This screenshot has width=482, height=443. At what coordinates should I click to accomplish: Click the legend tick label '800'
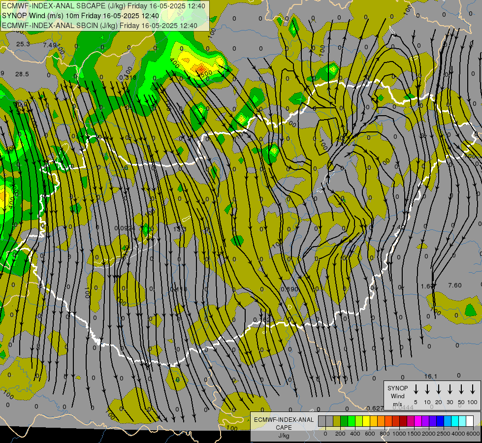pos(385,434)
